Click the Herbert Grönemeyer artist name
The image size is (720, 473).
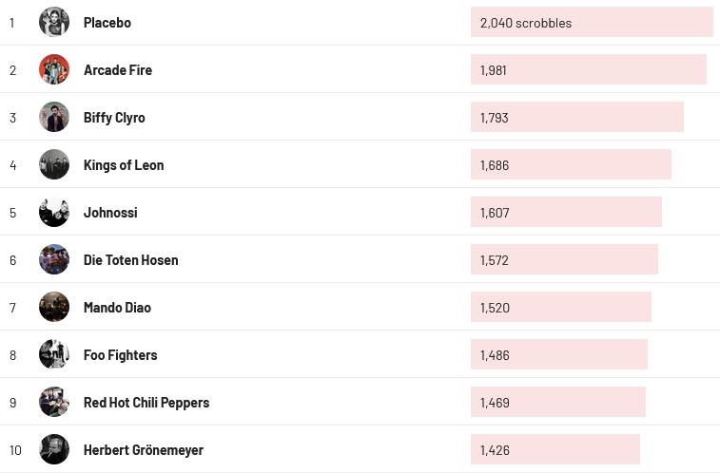pos(144,449)
